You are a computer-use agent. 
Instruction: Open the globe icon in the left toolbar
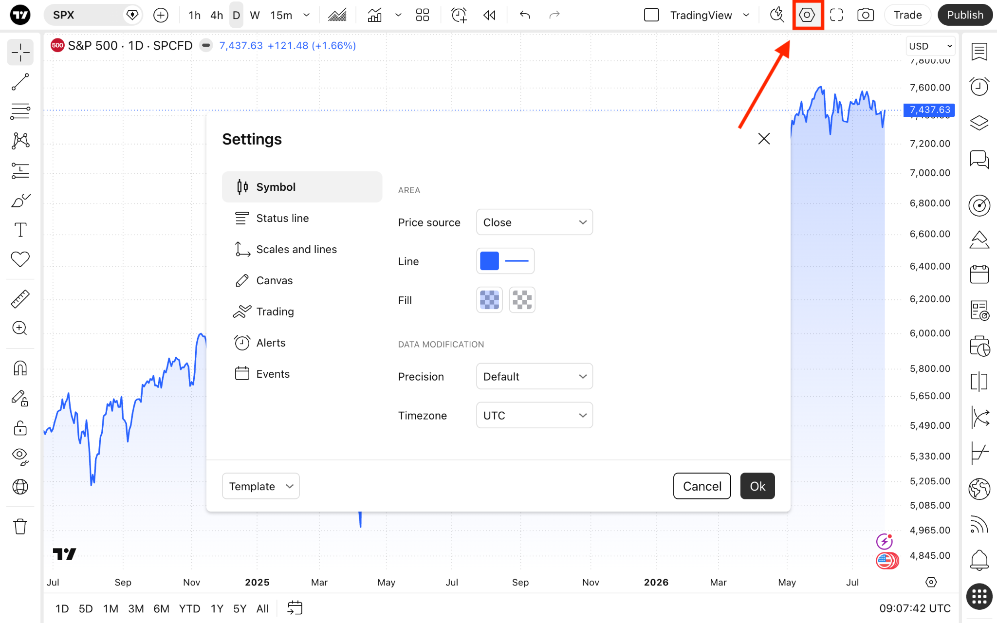pos(20,487)
